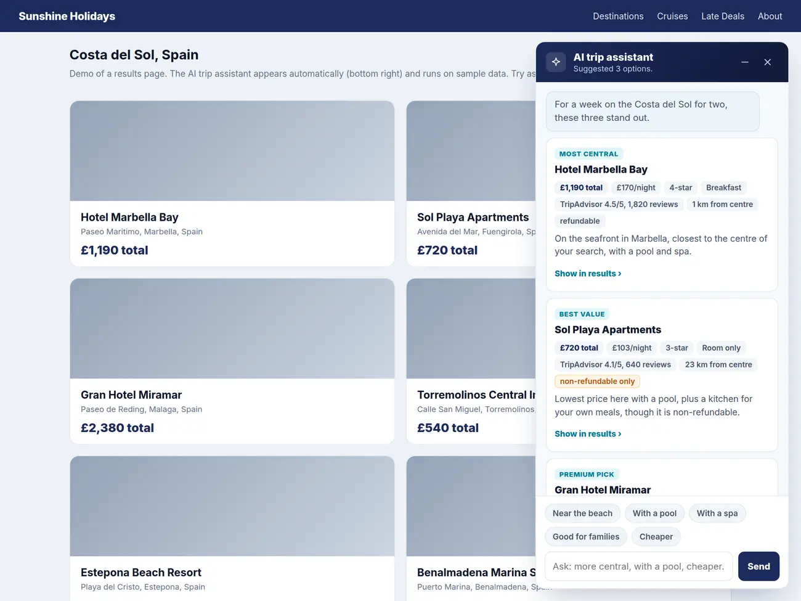The width and height of the screenshot is (801, 601).
Task: Show Hotel Marbella Bay in results
Action: [588, 274]
